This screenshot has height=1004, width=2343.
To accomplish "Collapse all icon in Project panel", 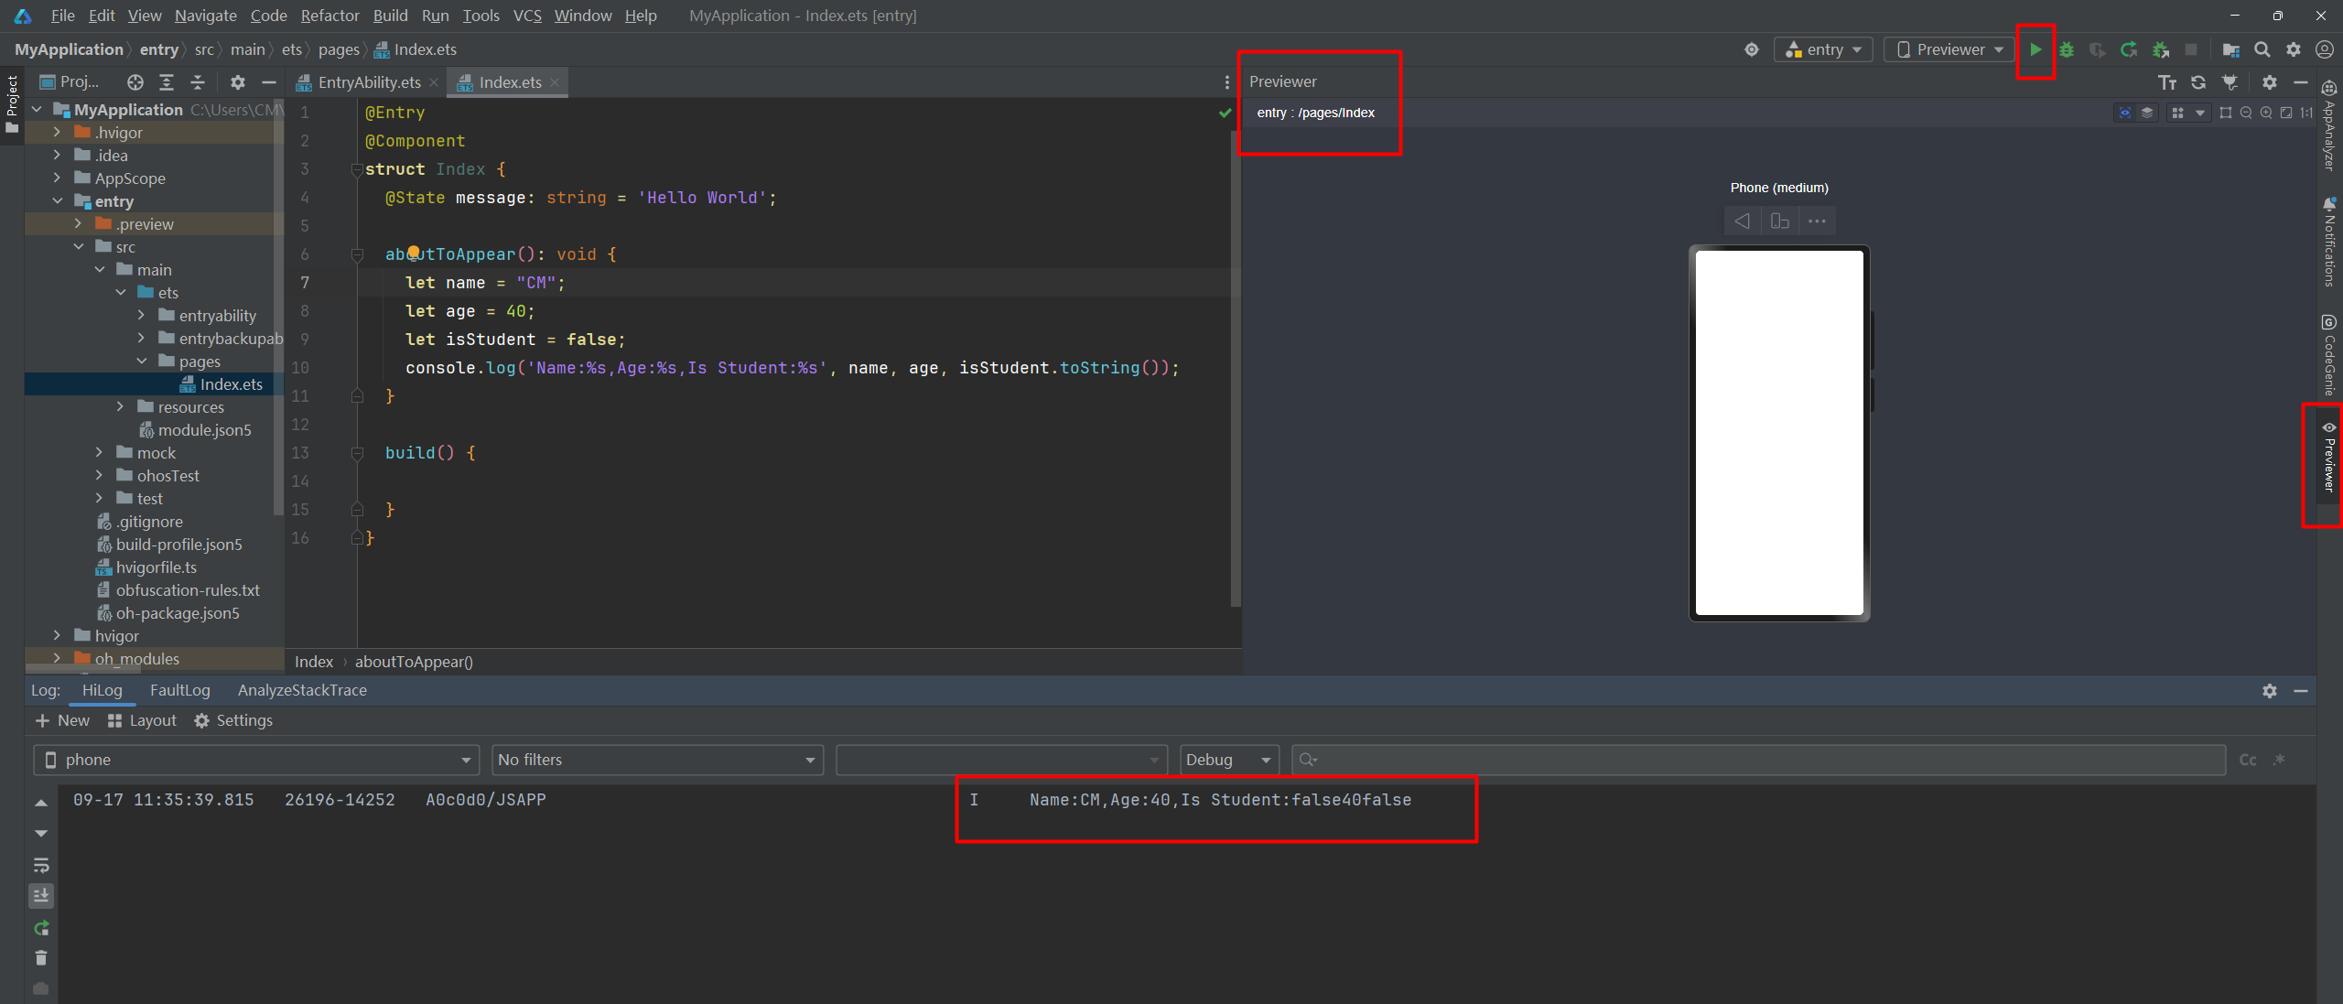I will [198, 82].
